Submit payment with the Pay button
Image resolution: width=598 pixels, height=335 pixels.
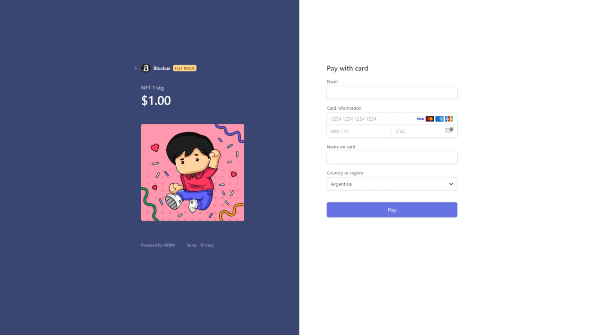tap(392, 210)
